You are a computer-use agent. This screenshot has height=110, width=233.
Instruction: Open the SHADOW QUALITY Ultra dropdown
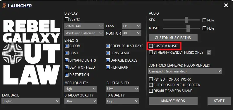click(x=81, y=101)
